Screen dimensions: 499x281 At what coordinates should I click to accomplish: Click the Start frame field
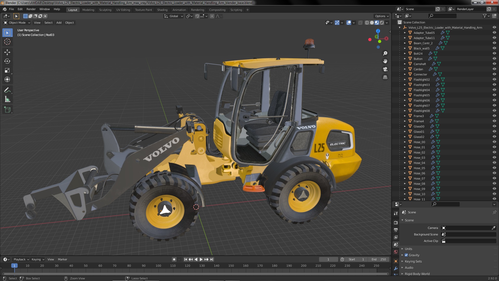coord(357,259)
